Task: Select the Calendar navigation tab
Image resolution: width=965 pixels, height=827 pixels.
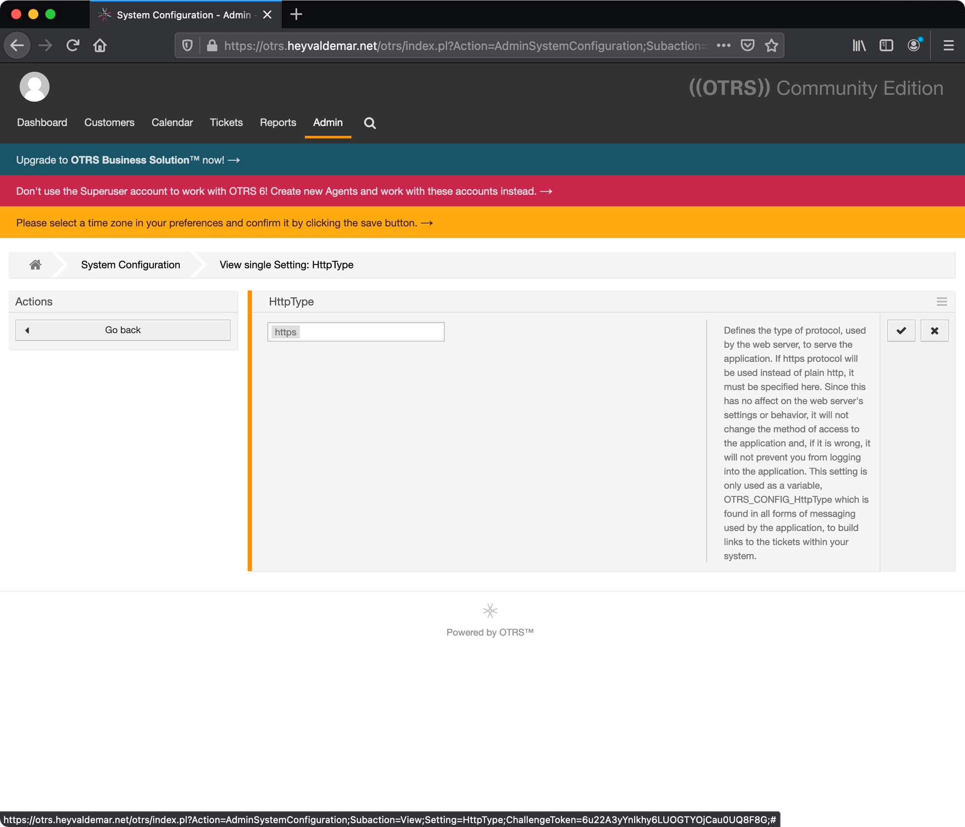Action: pos(172,122)
